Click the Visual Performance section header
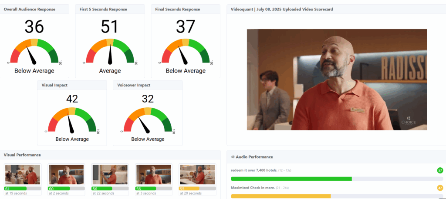Image resolution: width=446 pixels, height=199 pixels. 22,155
